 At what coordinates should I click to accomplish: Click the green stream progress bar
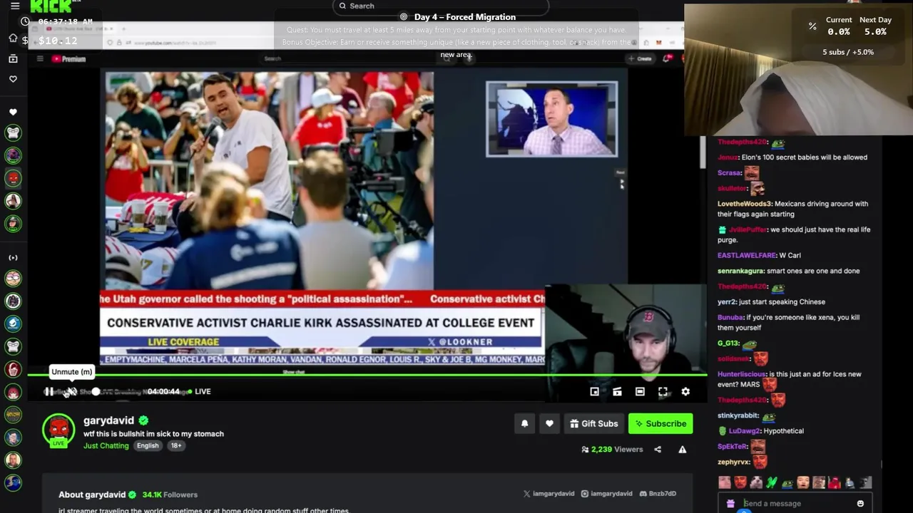(x=367, y=375)
